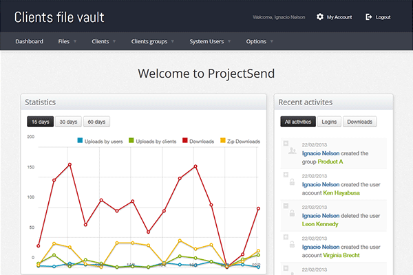This screenshot has width=413, height=275.
Task: Switch statistics range to 60 days
Action: coord(96,122)
